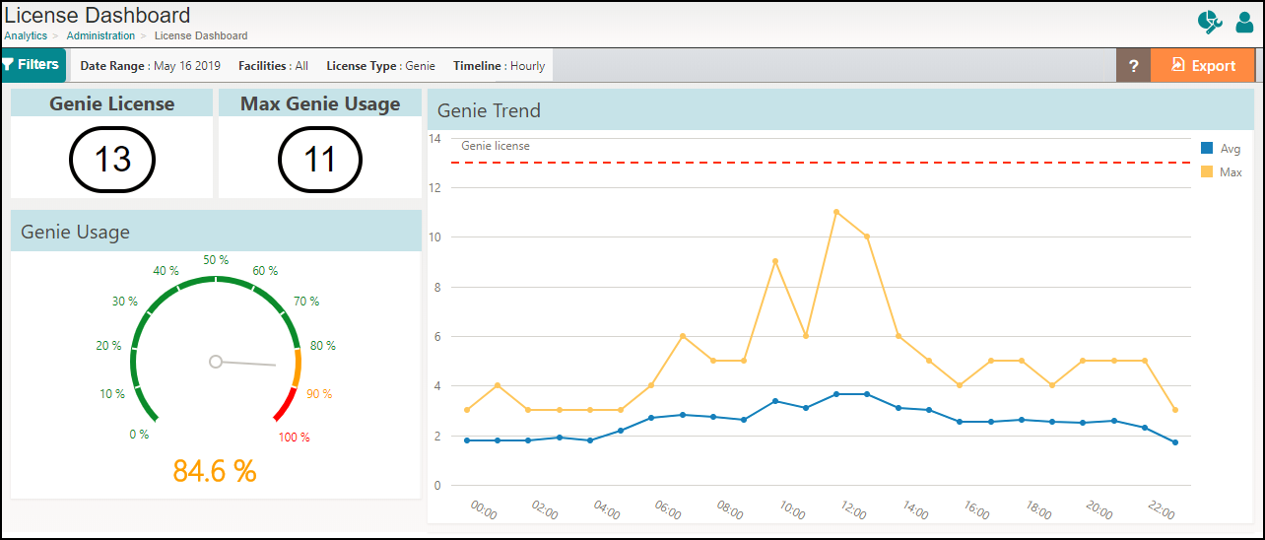Change the License Type filter from Genie
Image resolution: width=1265 pixels, height=540 pixels.
click(380, 66)
